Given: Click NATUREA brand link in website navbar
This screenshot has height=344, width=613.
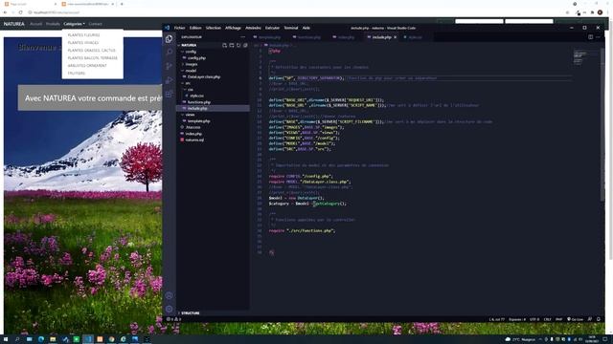Looking at the screenshot, I should tap(14, 24).
